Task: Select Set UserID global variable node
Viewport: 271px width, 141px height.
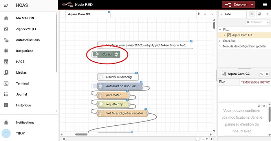Action: pyautogui.click(x=123, y=113)
